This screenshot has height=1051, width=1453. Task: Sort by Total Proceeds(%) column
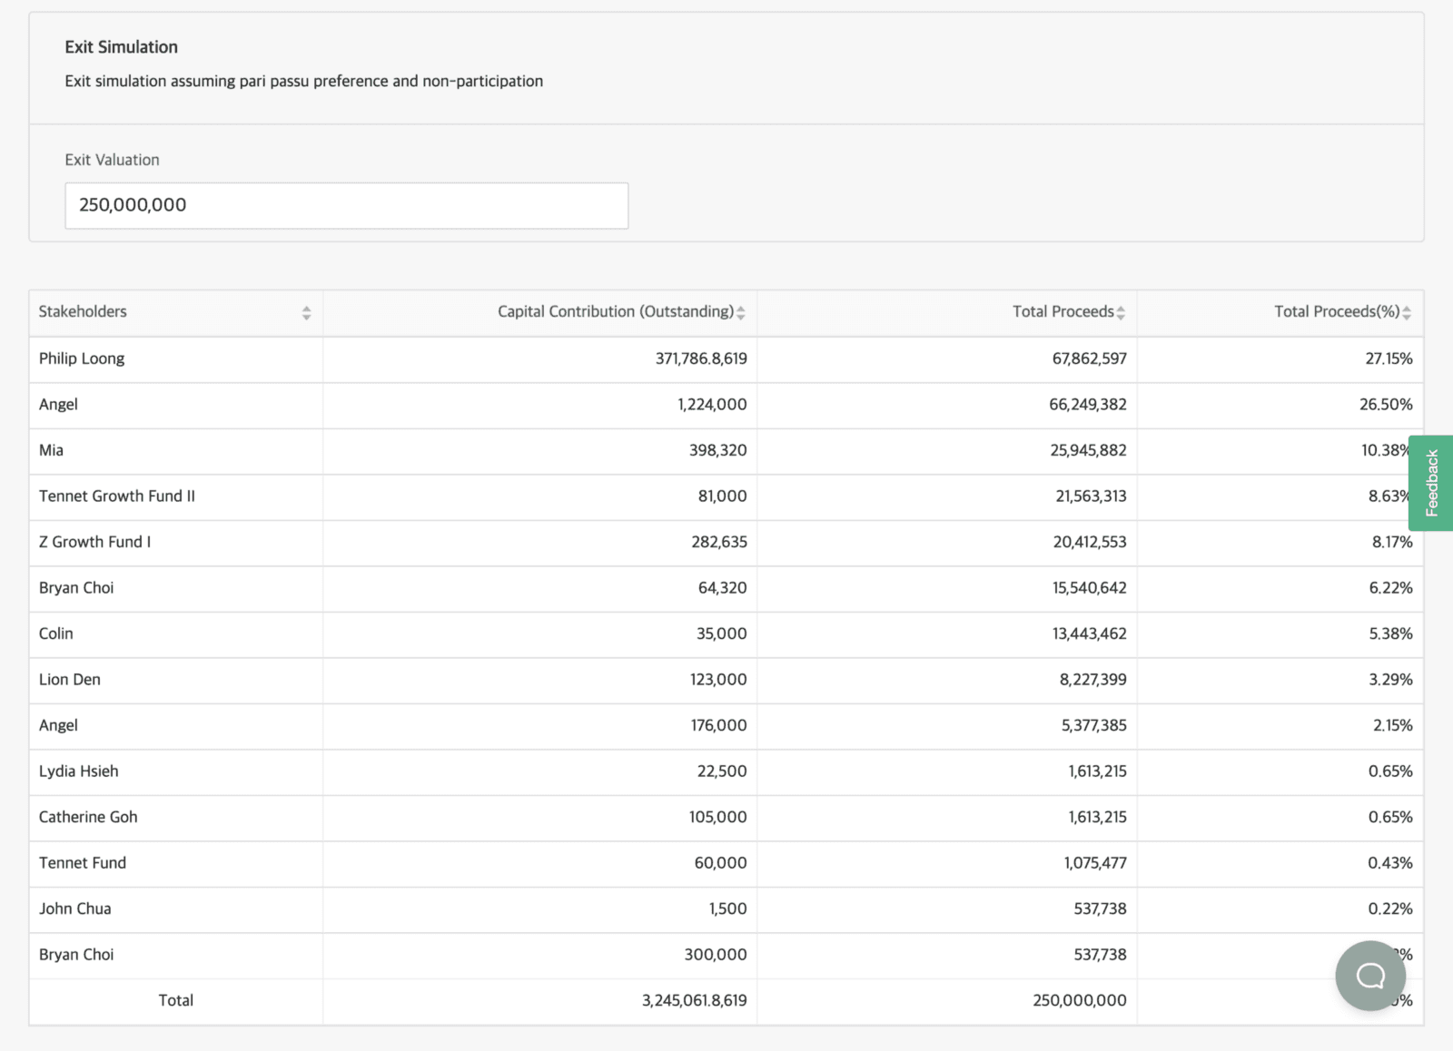pyautogui.click(x=1407, y=312)
